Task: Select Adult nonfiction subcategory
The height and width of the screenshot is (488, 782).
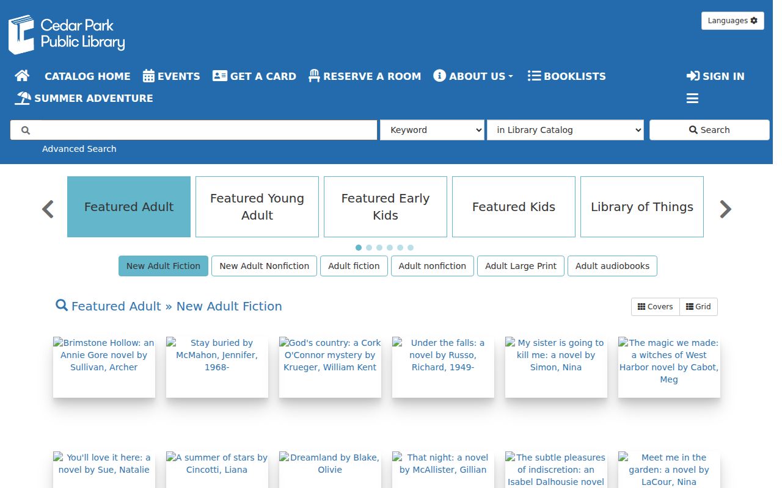Action: tap(433, 266)
